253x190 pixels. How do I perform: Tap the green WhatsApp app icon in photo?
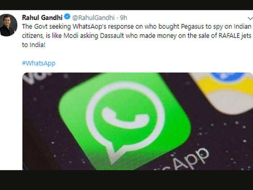coord(125,121)
